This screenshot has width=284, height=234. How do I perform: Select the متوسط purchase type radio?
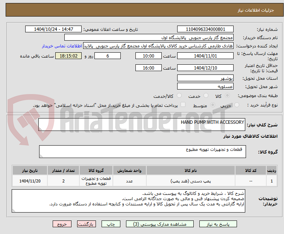pos(213,105)
